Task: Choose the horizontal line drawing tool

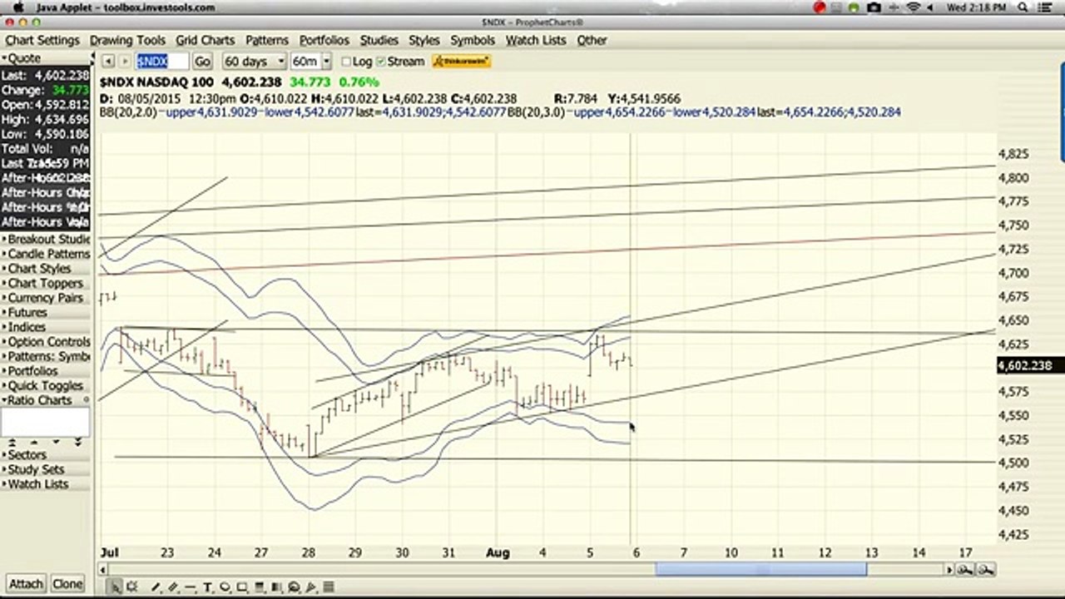Action: click(191, 587)
